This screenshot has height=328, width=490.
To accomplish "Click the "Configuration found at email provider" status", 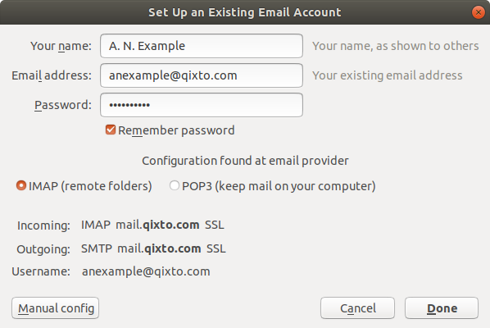I will tap(245, 161).
